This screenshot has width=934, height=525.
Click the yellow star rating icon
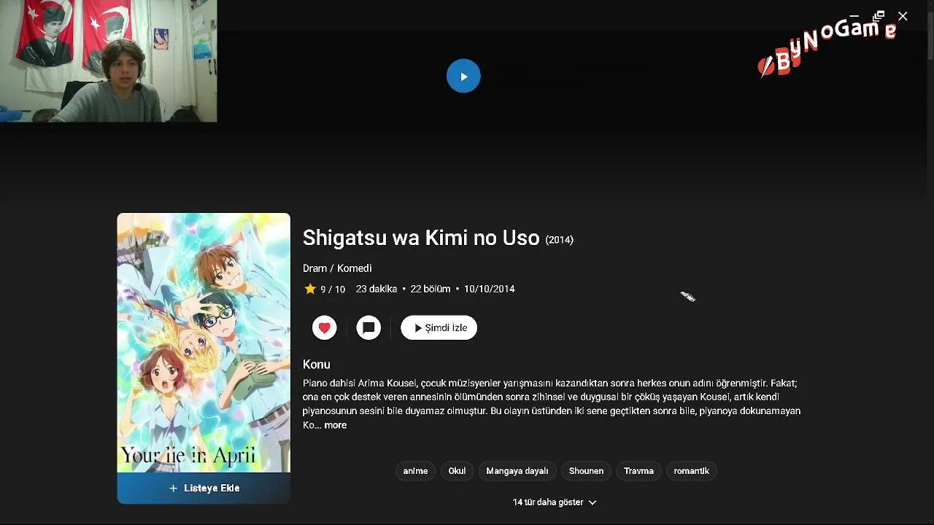[x=310, y=289]
